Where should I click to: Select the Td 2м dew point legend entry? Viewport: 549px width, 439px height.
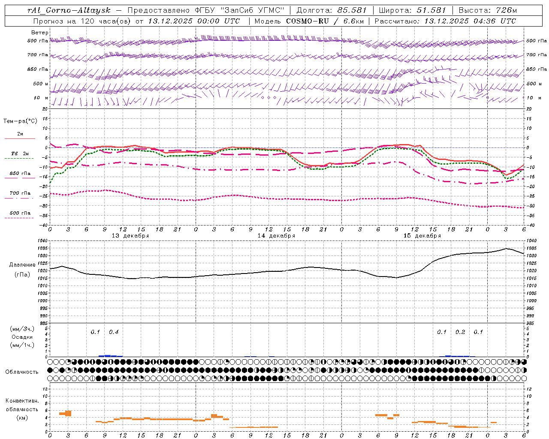point(20,153)
